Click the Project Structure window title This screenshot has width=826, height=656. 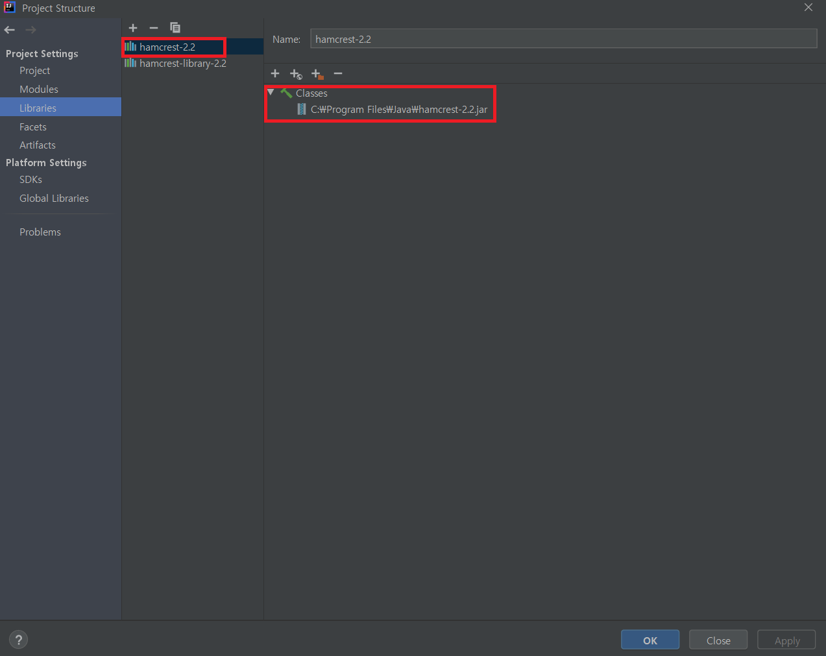coord(58,8)
